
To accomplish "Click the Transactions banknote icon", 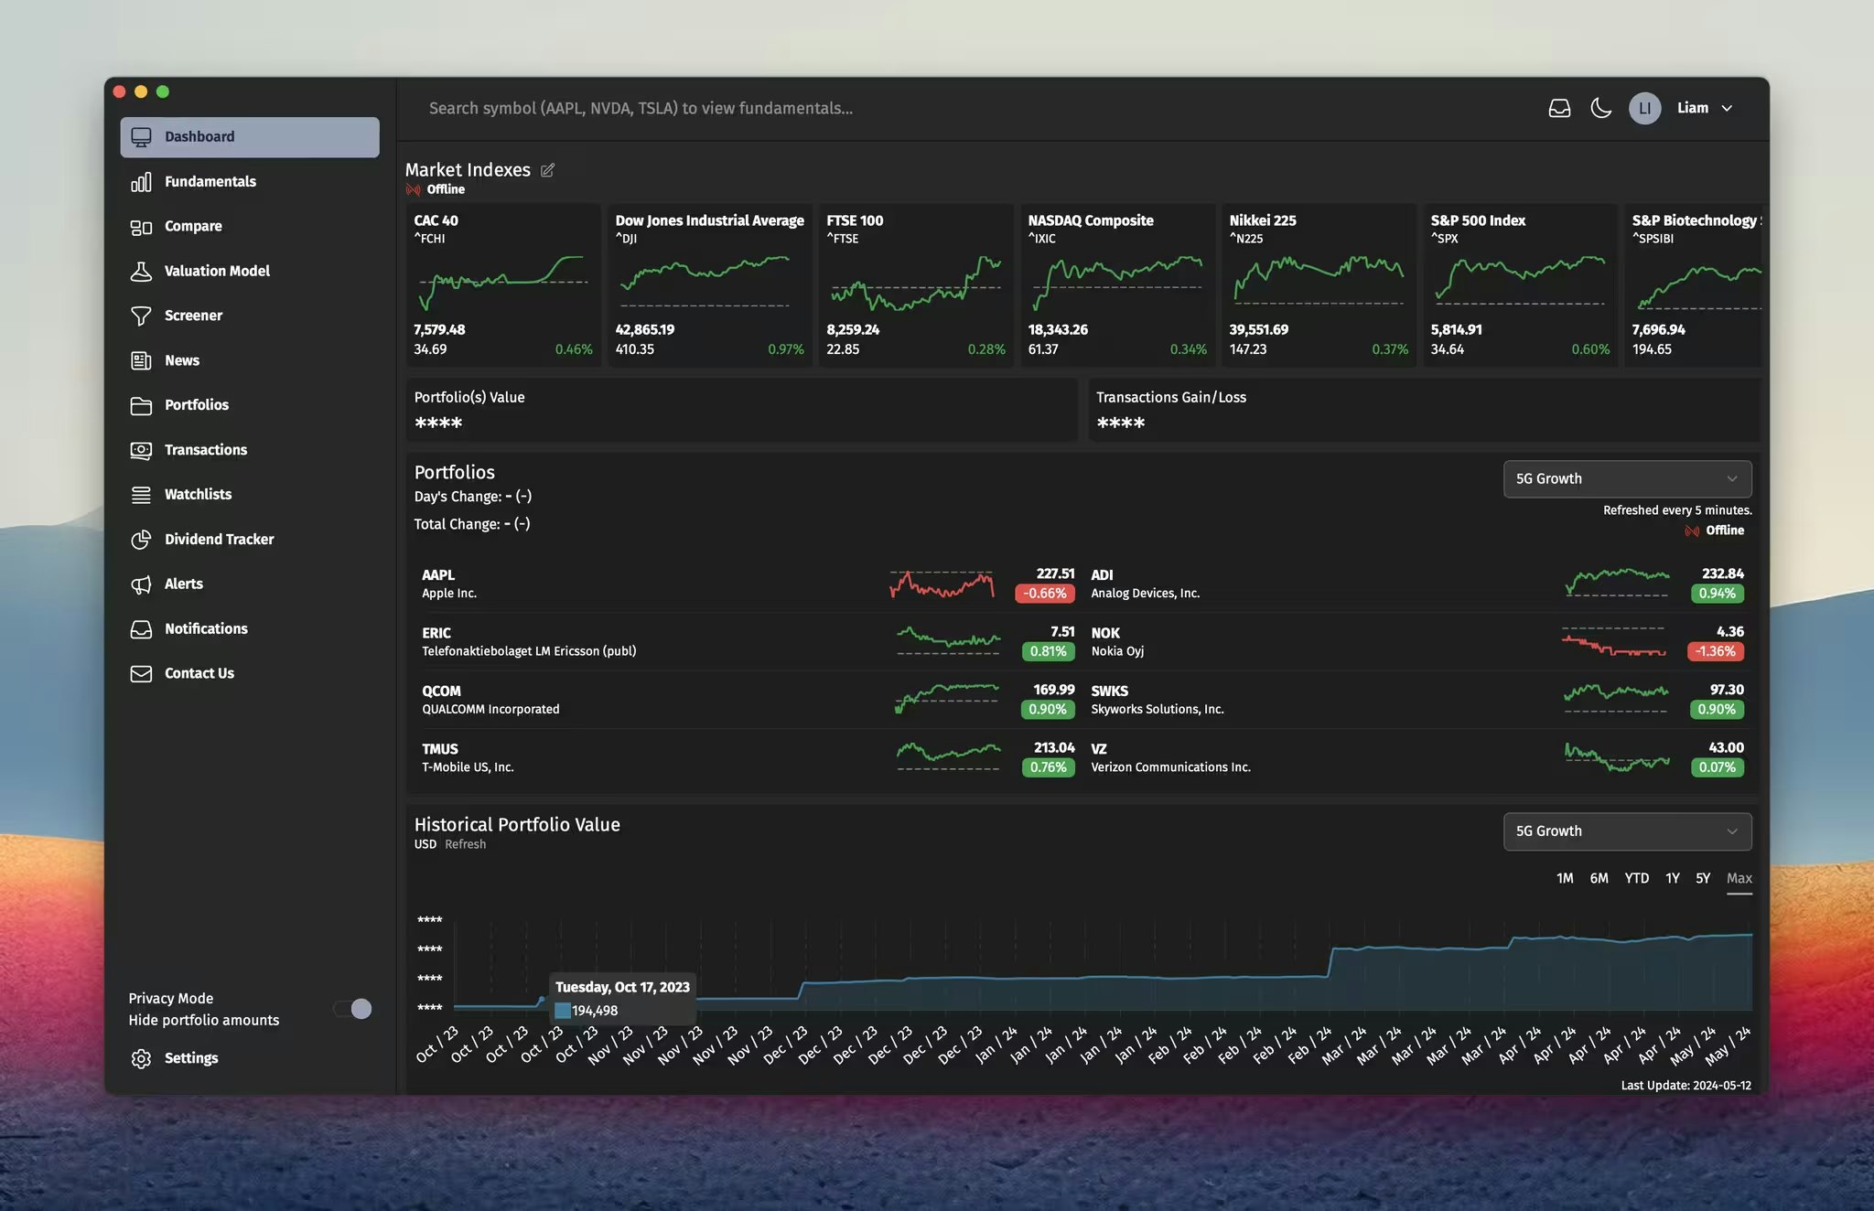I will pyautogui.click(x=141, y=450).
